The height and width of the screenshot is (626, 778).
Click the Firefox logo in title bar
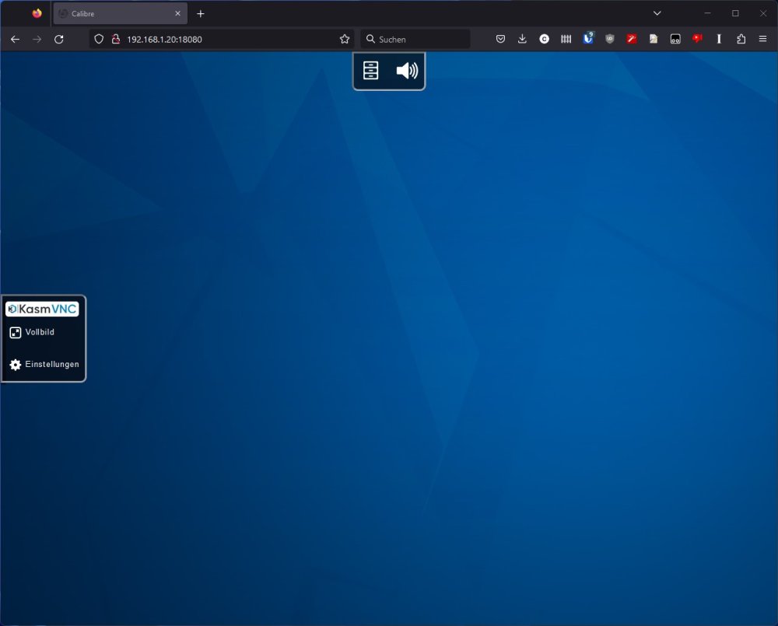click(x=37, y=13)
